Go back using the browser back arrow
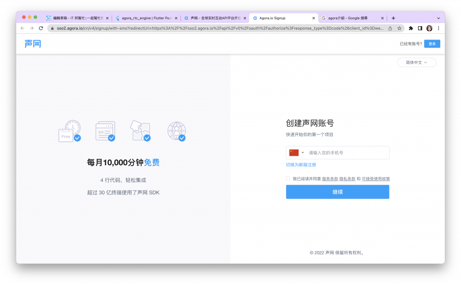Image resolution: width=461 pixels, height=285 pixels. tap(23, 28)
